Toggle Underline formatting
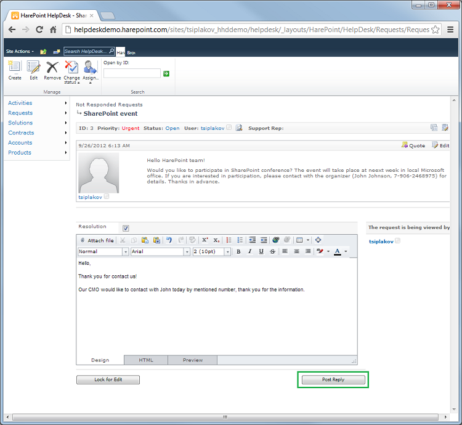 tap(261, 251)
